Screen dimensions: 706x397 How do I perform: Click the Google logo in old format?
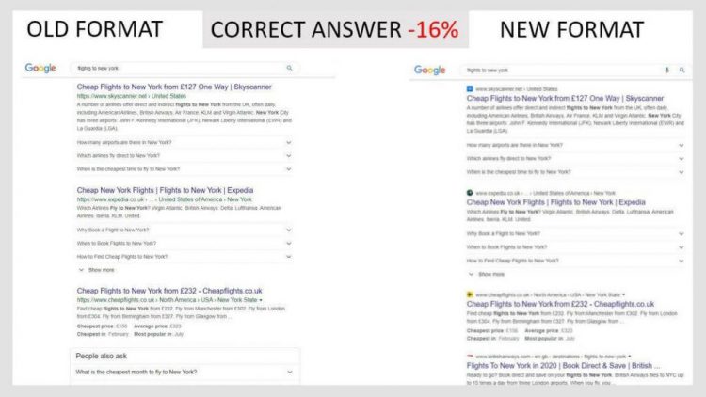point(40,68)
